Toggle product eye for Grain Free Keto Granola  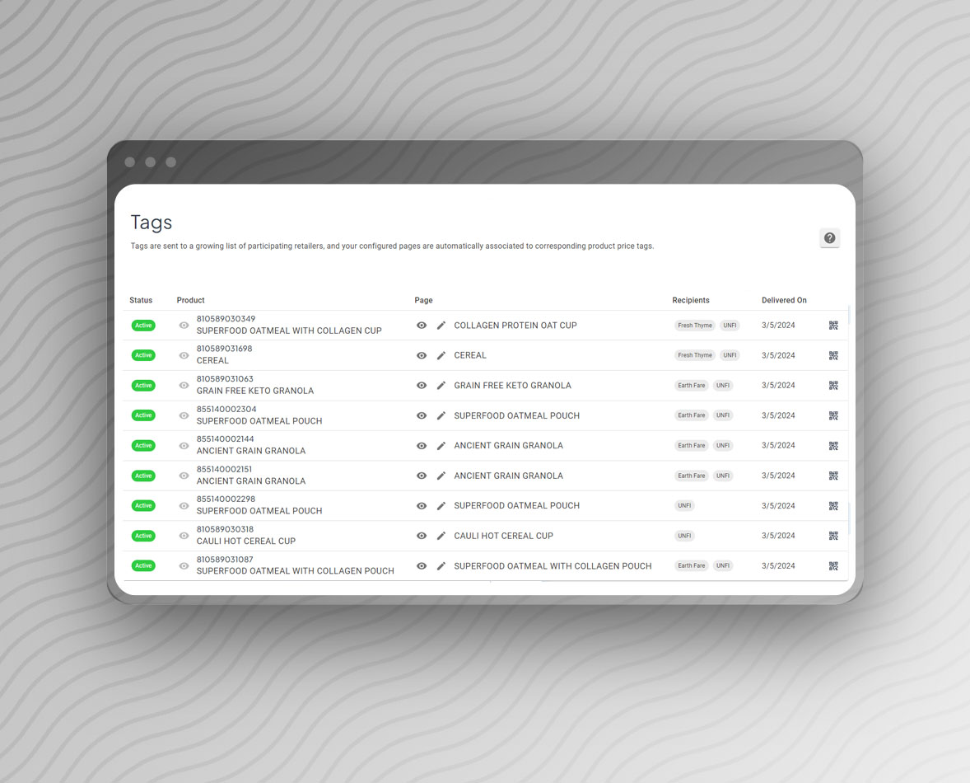184,386
